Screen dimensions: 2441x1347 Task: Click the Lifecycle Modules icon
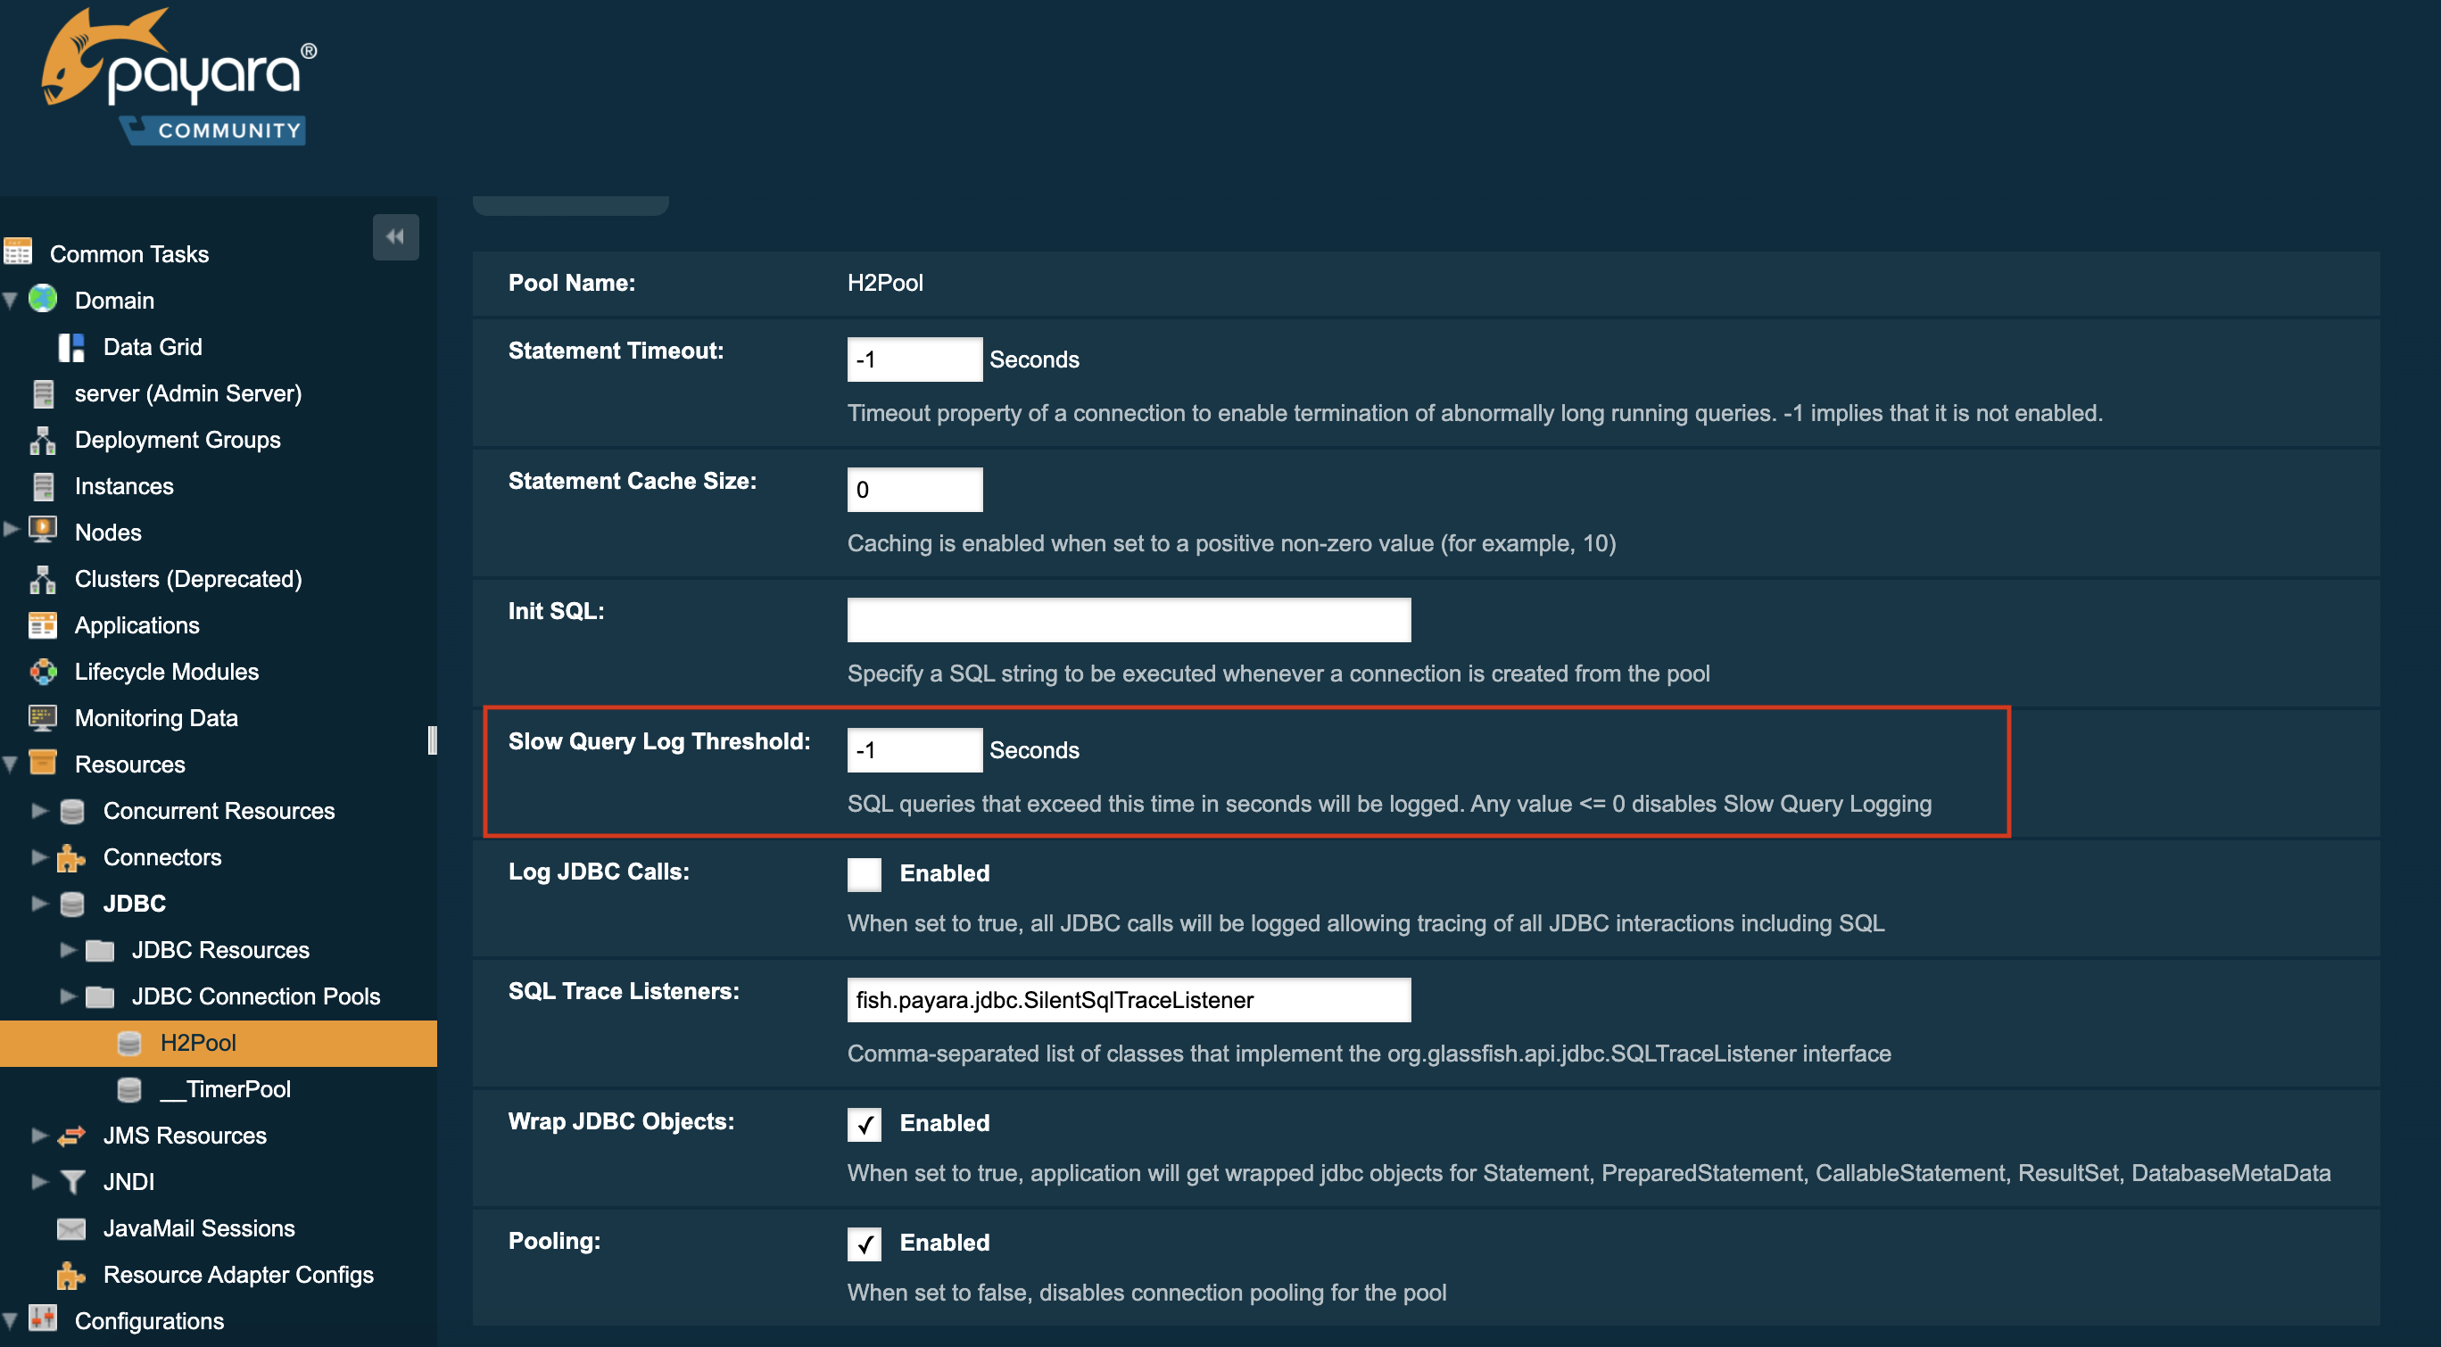pyautogui.click(x=43, y=672)
